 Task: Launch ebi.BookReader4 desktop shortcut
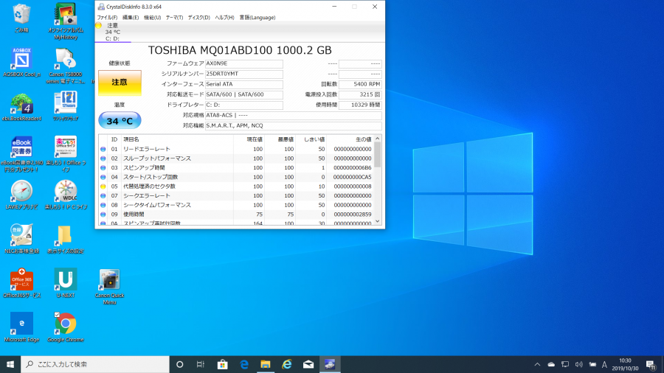21,107
